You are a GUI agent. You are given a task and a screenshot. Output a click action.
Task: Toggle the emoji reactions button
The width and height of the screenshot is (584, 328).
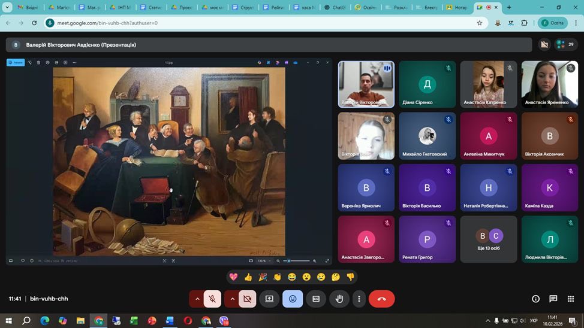point(293,299)
